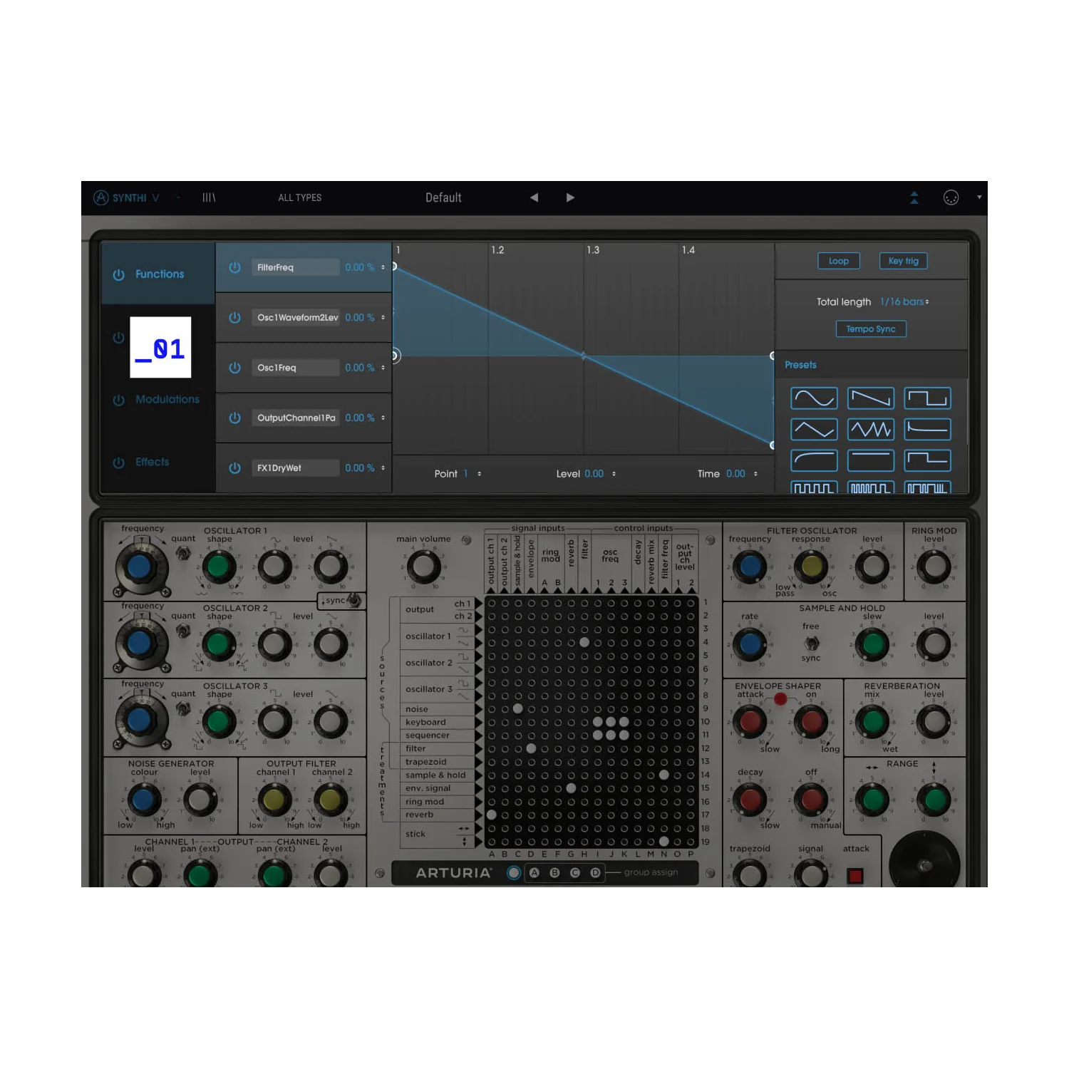Toggle the Functions section power icon

[x=118, y=274]
